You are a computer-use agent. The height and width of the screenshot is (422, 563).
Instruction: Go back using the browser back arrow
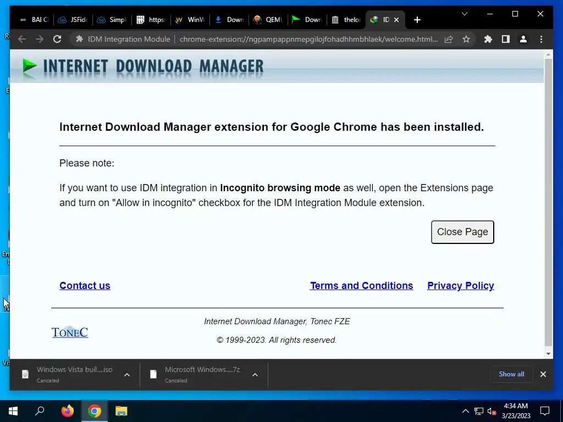point(22,39)
